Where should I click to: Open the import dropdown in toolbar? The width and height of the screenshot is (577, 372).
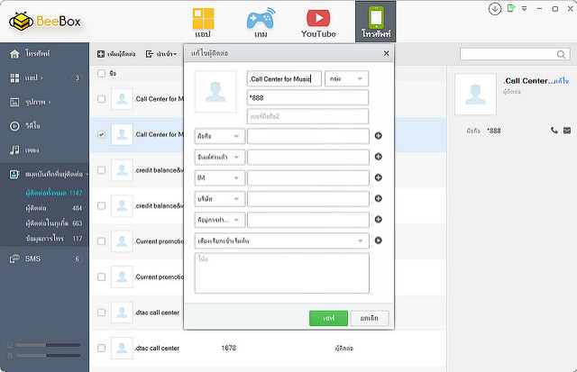click(161, 54)
